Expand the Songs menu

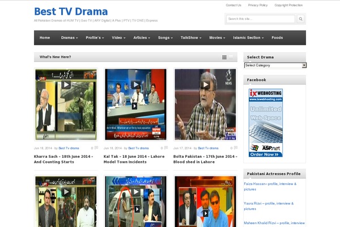pos(165,38)
